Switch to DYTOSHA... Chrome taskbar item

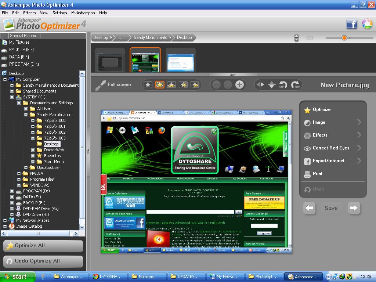(109, 277)
